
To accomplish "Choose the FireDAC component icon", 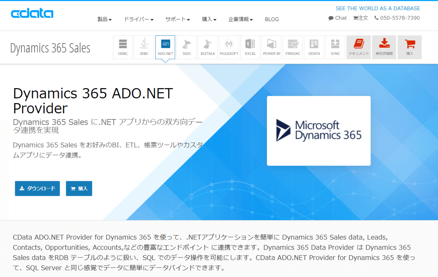I will pos(293,47).
